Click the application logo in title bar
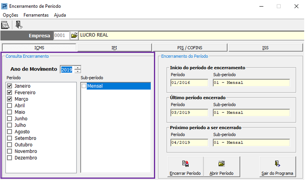 [x=4, y=6]
